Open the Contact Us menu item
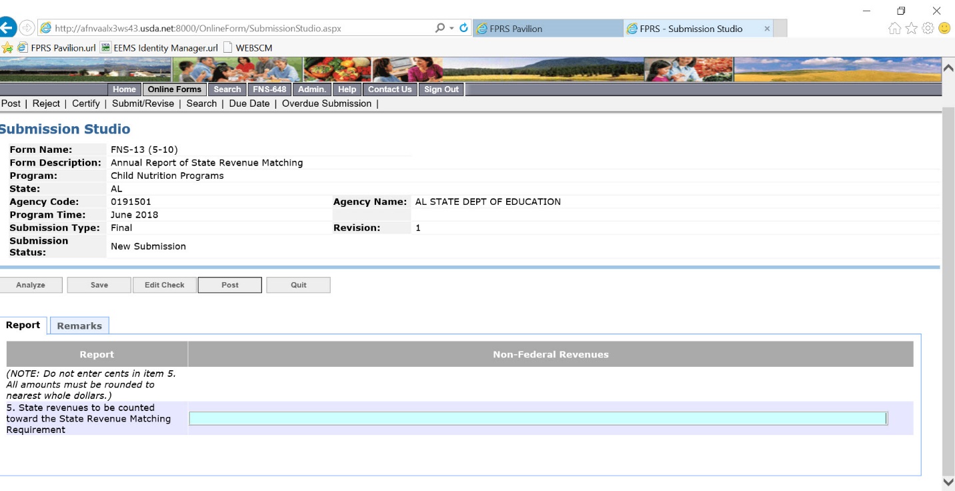The image size is (955, 491). 389,89
